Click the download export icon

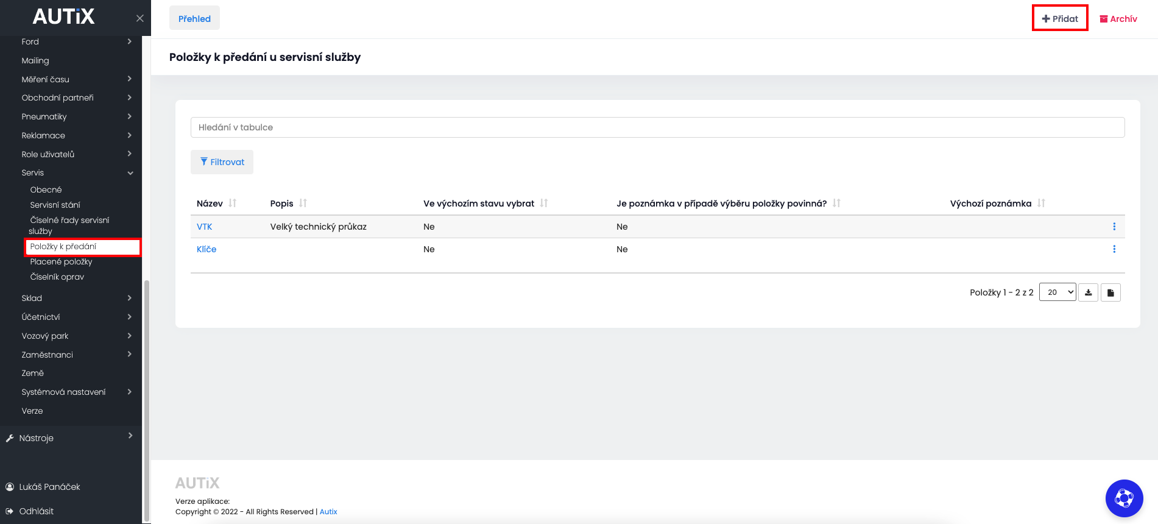point(1089,292)
